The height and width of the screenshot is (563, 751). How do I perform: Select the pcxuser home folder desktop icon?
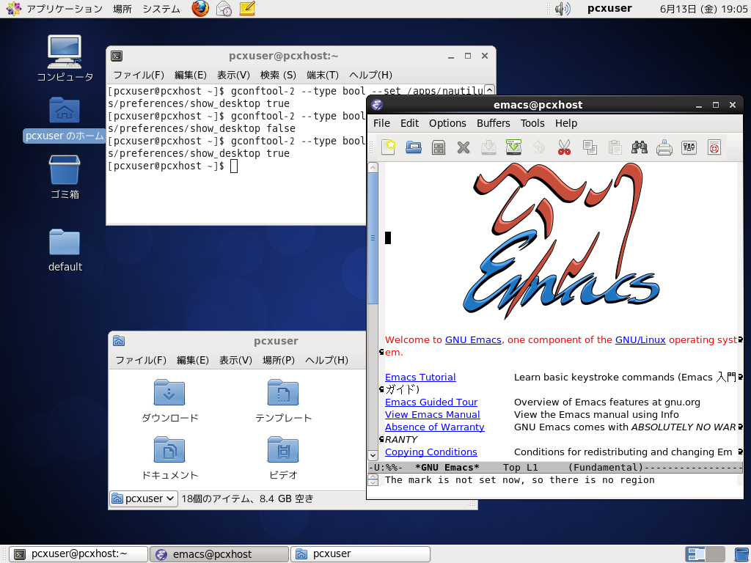[x=65, y=119]
